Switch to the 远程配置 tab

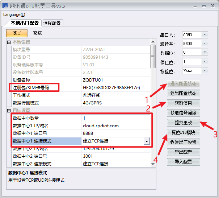click(x=52, y=23)
